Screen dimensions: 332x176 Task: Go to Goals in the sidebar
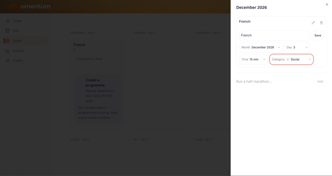(17, 41)
